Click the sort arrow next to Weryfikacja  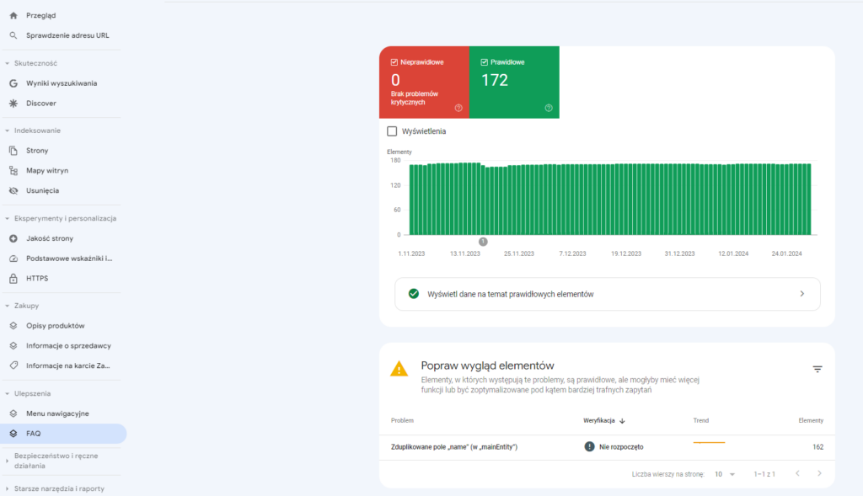pyautogui.click(x=622, y=421)
